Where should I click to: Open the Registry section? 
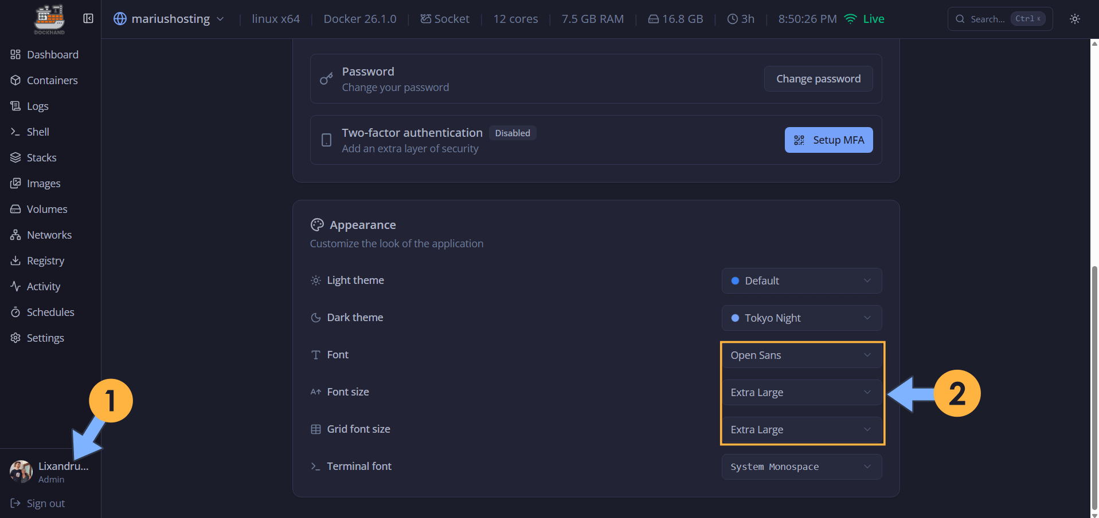coord(45,260)
